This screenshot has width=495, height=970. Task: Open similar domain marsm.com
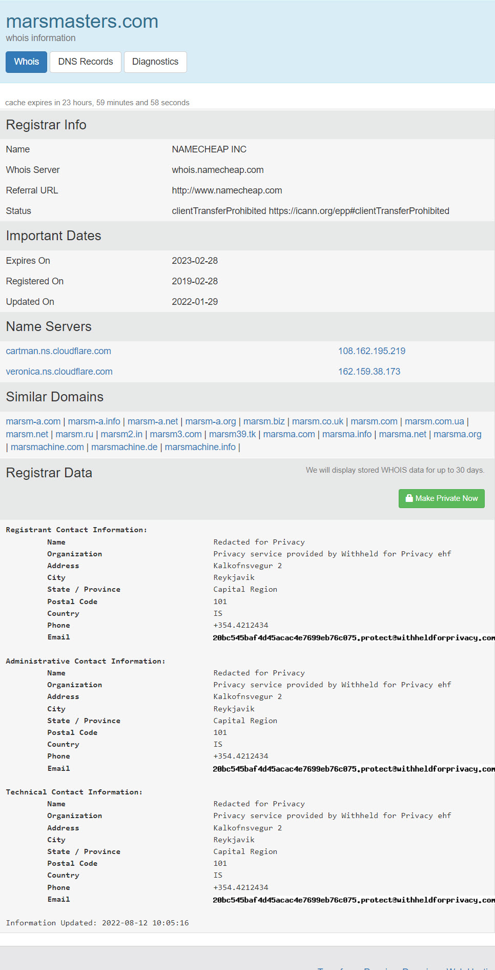tap(374, 421)
